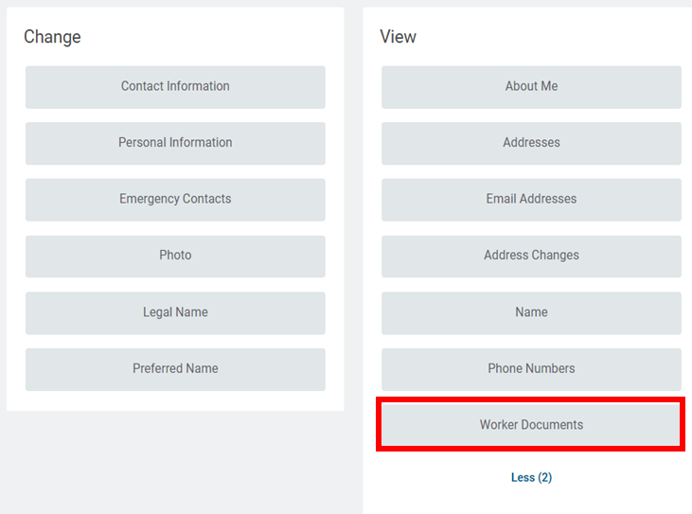Click the Legal Name button

click(x=175, y=312)
